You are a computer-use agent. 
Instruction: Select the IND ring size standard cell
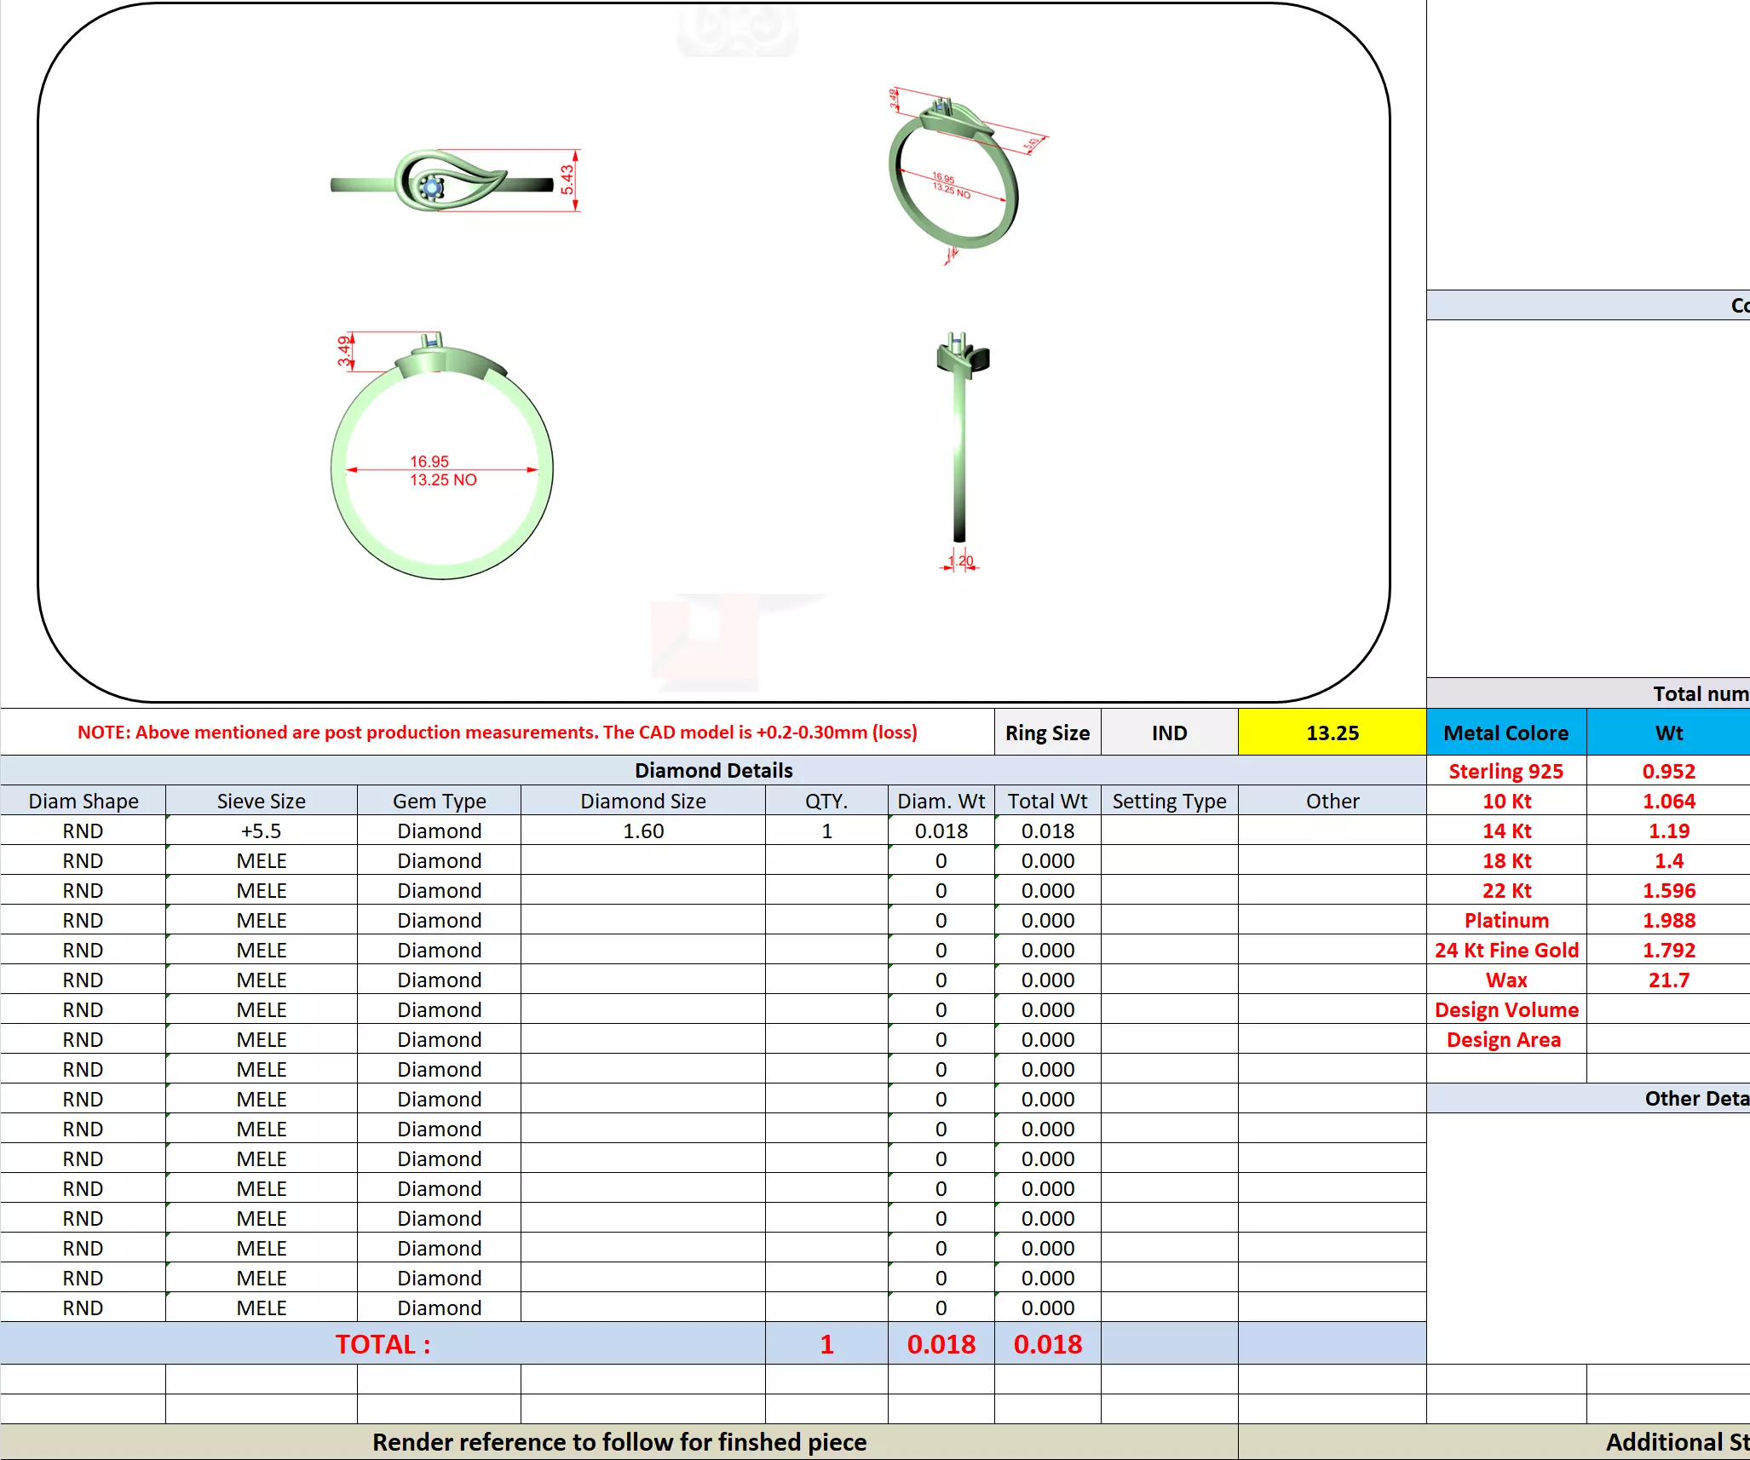(x=1169, y=733)
